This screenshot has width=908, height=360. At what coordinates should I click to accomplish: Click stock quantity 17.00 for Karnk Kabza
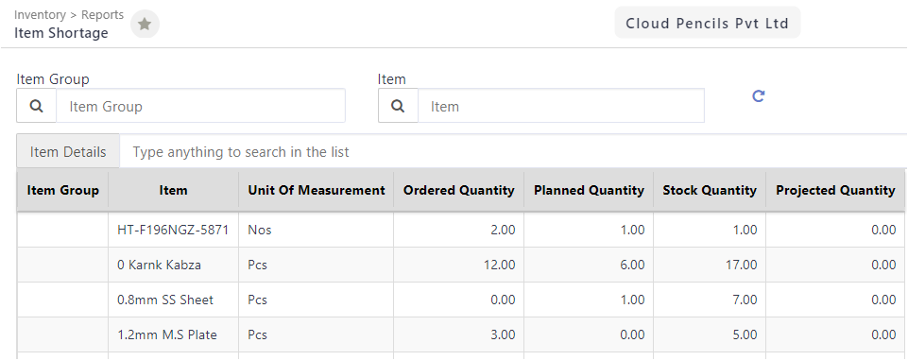[710, 265]
